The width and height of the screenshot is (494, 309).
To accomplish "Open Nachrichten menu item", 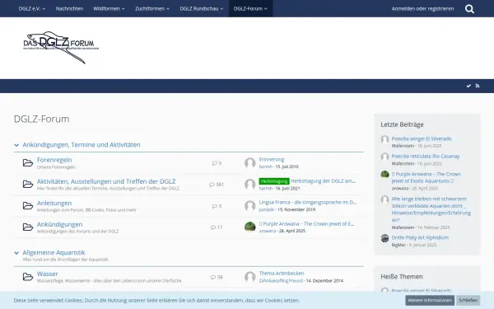I will point(69,8).
